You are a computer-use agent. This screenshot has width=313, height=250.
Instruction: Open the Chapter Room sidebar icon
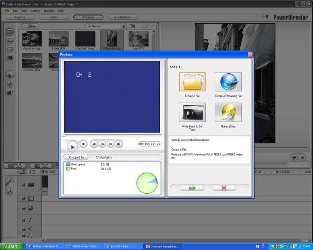(x=10, y=92)
